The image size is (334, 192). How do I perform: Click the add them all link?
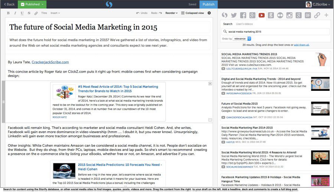pyautogui.click(x=302, y=45)
